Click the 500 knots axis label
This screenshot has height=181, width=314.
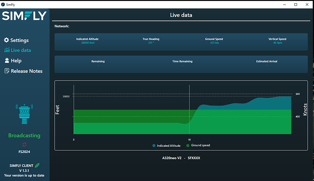(x=298, y=94)
